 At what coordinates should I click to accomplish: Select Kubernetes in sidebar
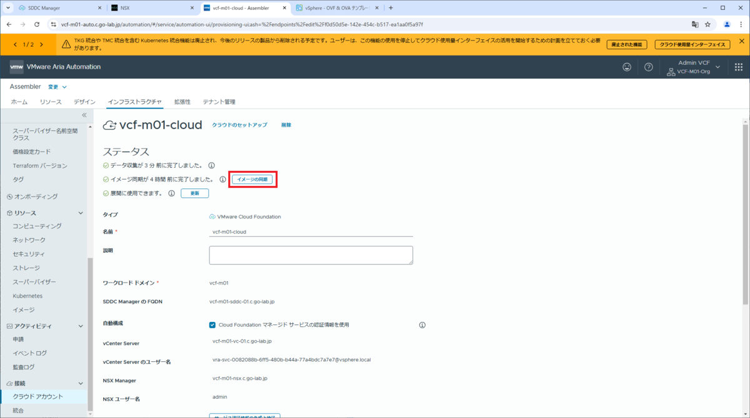click(27, 296)
